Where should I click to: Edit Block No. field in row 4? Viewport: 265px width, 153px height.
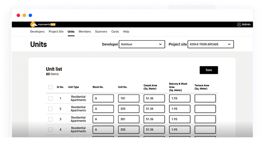103,130
